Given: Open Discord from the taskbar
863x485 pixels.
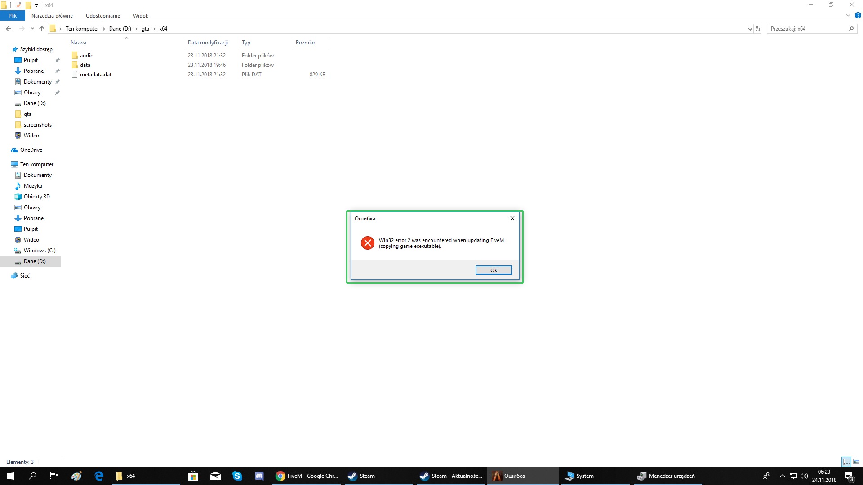Looking at the screenshot, I should tap(259, 476).
